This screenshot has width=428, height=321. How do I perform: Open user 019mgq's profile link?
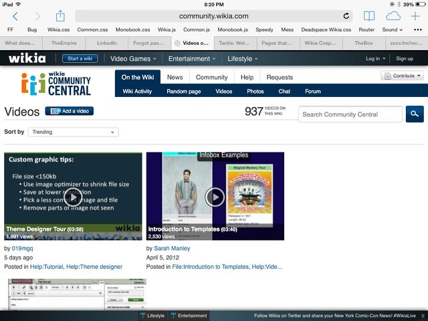tap(22, 248)
